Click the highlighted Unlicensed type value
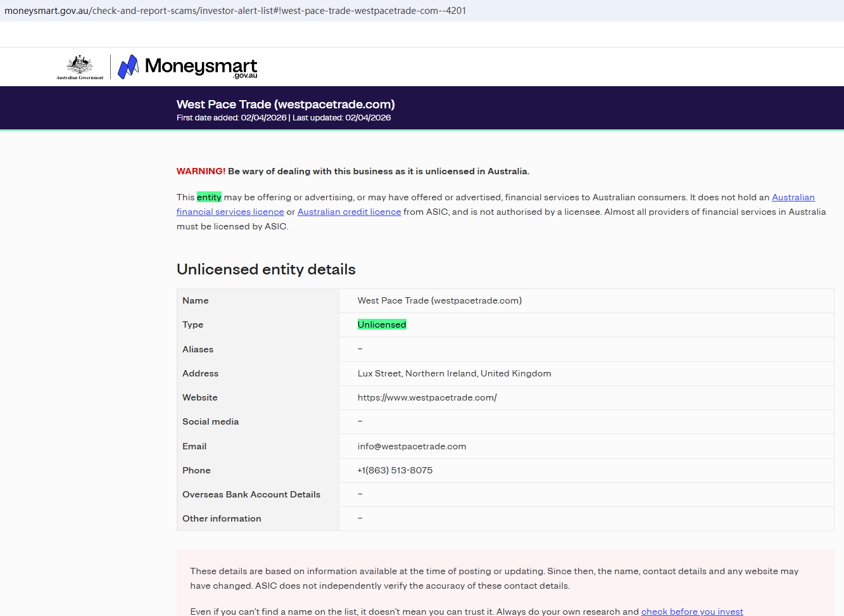The height and width of the screenshot is (616, 844). (x=382, y=324)
